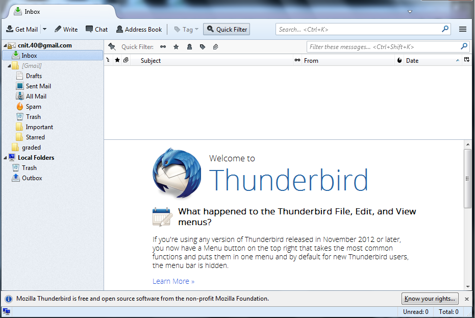Click the magnifier in the filter messages box
The height and width of the screenshot is (318, 475).
pyautogui.click(x=464, y=46)
